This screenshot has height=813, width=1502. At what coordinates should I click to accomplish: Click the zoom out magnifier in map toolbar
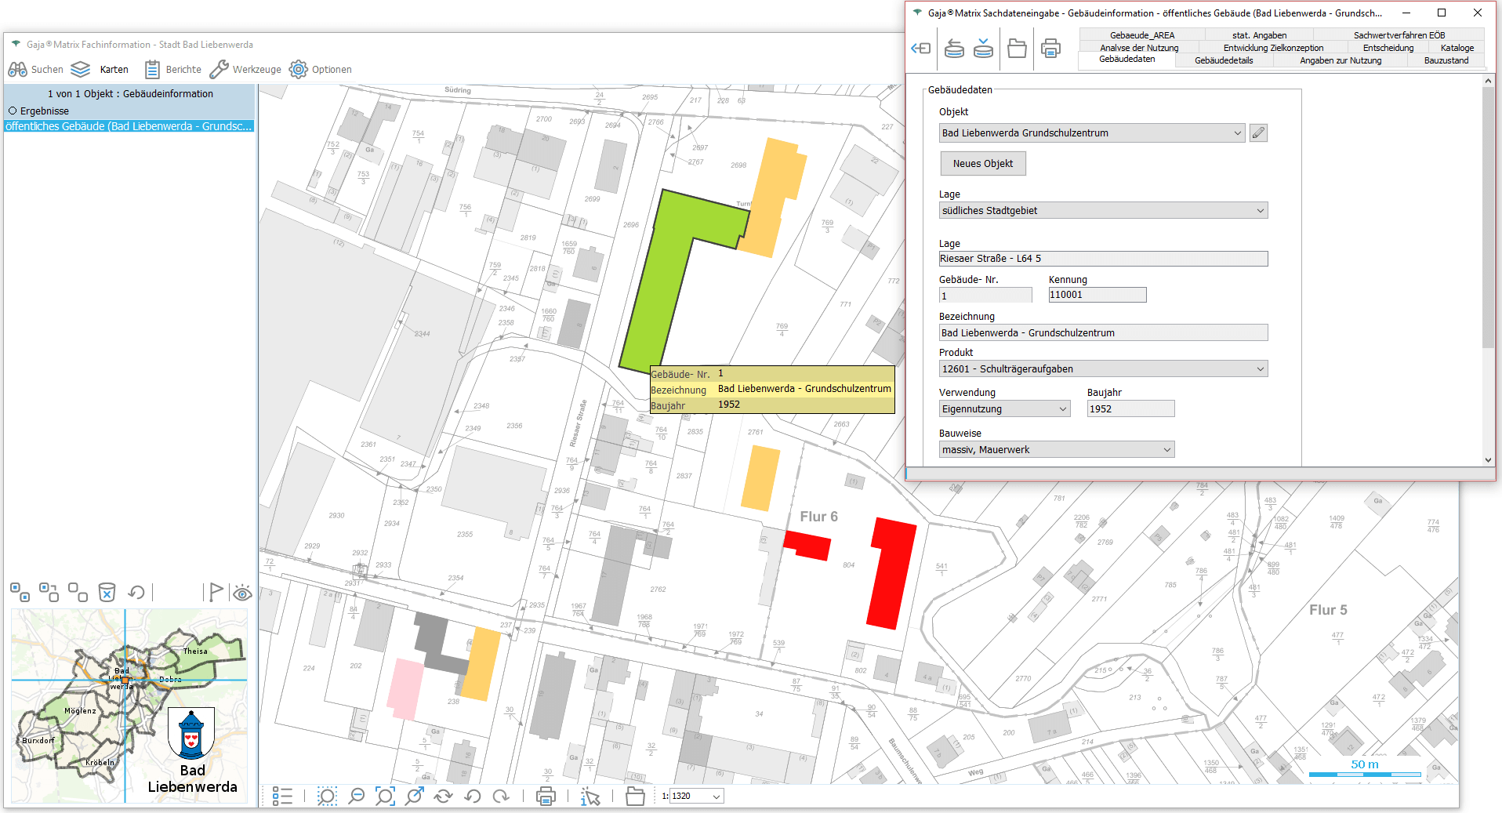[x=356, y=797]
